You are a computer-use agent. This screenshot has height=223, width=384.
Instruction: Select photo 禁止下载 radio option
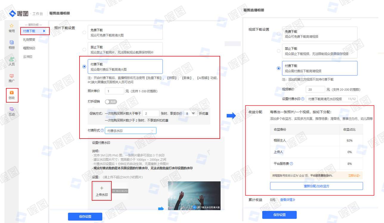point(84,49)
